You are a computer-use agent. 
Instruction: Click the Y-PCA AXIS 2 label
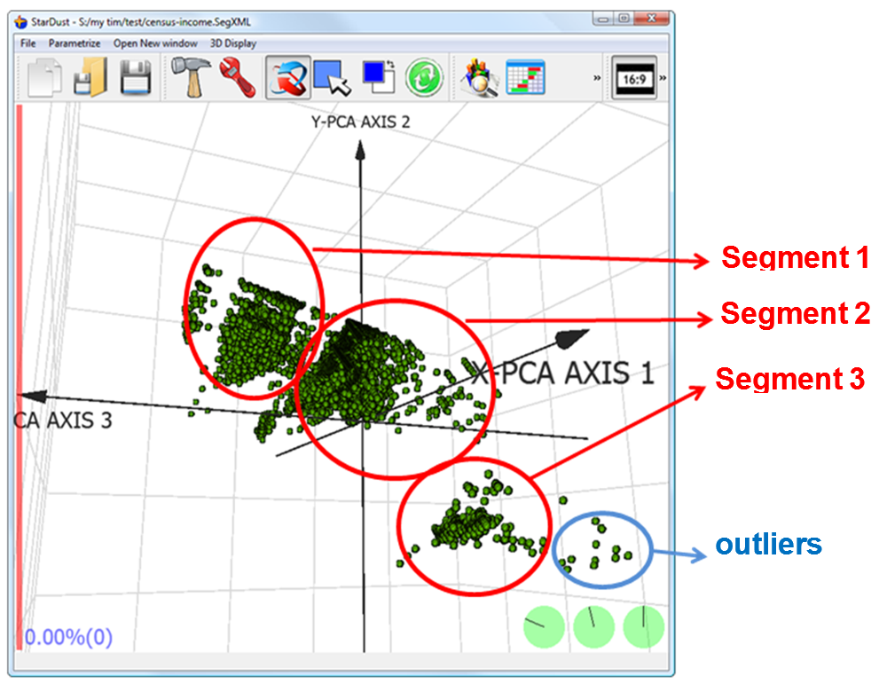[360, 122]
